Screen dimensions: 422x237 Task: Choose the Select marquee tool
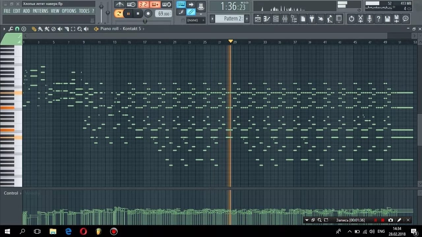coord(73,29)
